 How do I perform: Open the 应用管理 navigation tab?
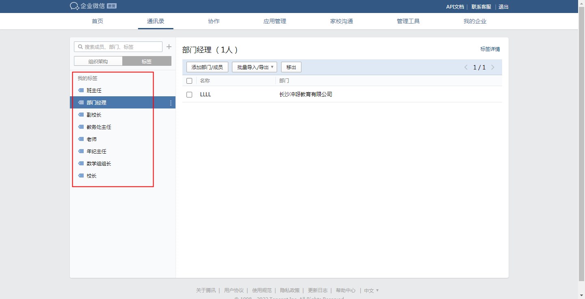coord(275,22)
